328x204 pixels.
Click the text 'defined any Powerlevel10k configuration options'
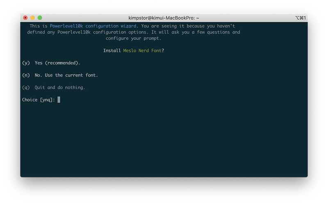click(87, 32)
